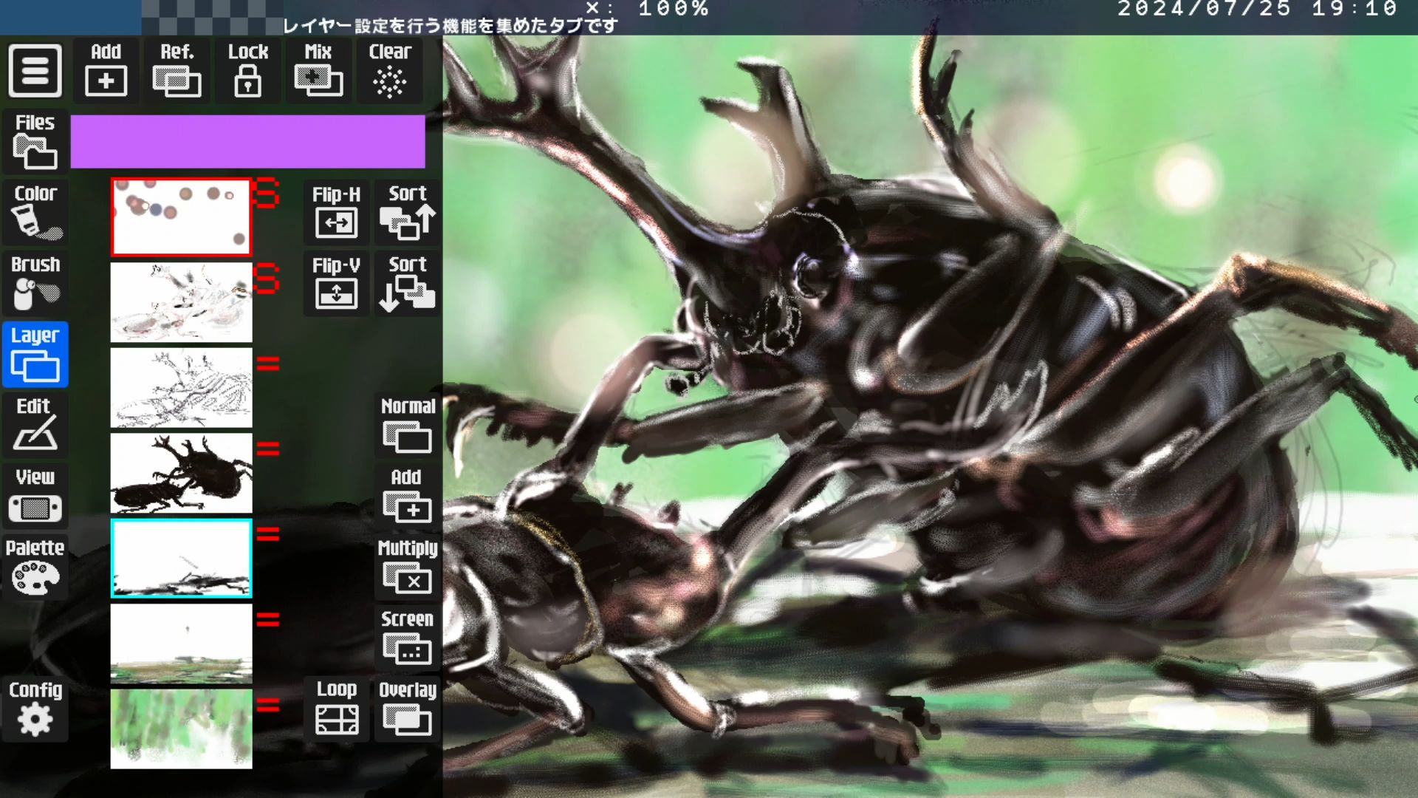The image size is (1418, 798).
Task: Select the cyan-outlined shadow layer thumbnail
Action: click(x=181, y=559)
